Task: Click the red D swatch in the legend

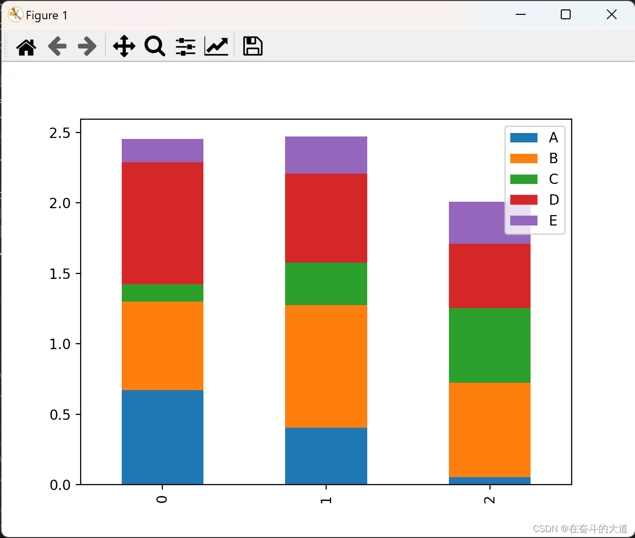Action: (524, 200)
